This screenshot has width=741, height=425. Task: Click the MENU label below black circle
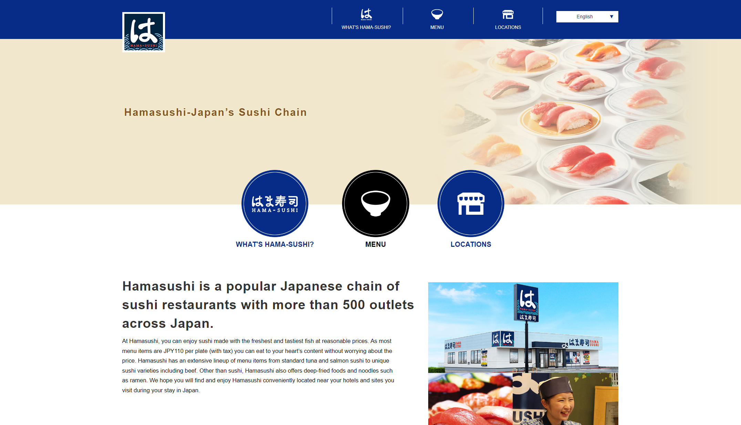pos(375,244)
